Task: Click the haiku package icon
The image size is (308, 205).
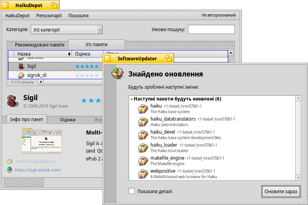Action: (x=143, y=109)
